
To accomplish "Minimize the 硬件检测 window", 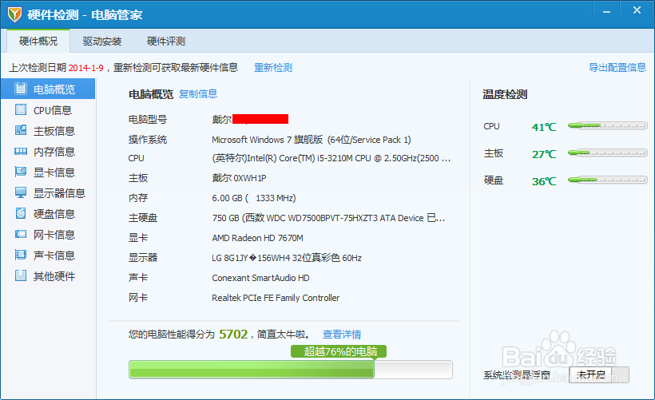I will 606,12.
